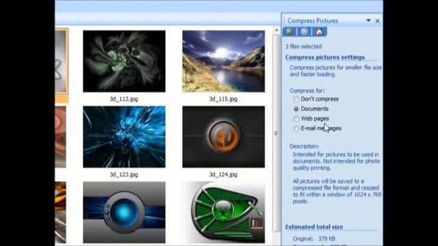Click the 'Compress for:' label
438x246 pixels.
point(307,91)
